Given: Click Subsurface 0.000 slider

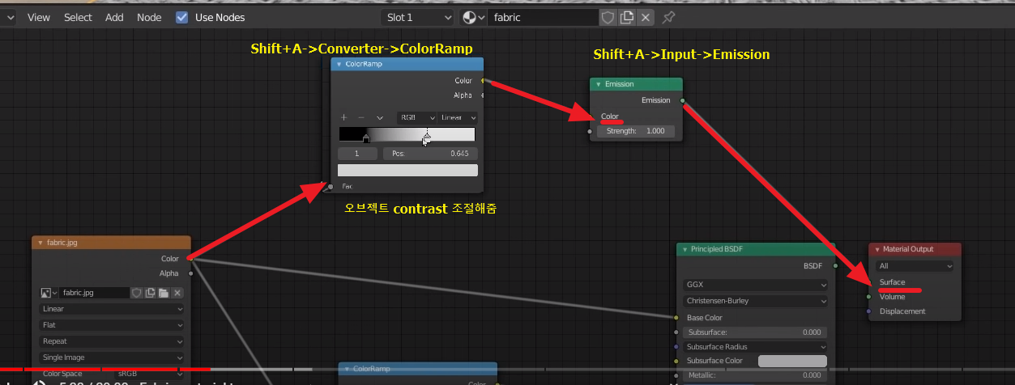Looking at the screenshot, I should point(755,332).
